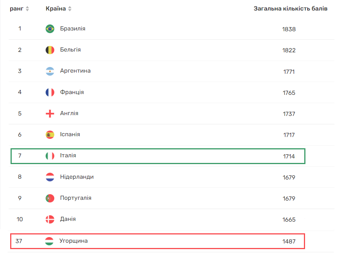Screen dimensions: 342x254
Task: Click the Hungary flag icon
Action: [x=49, y=241]
